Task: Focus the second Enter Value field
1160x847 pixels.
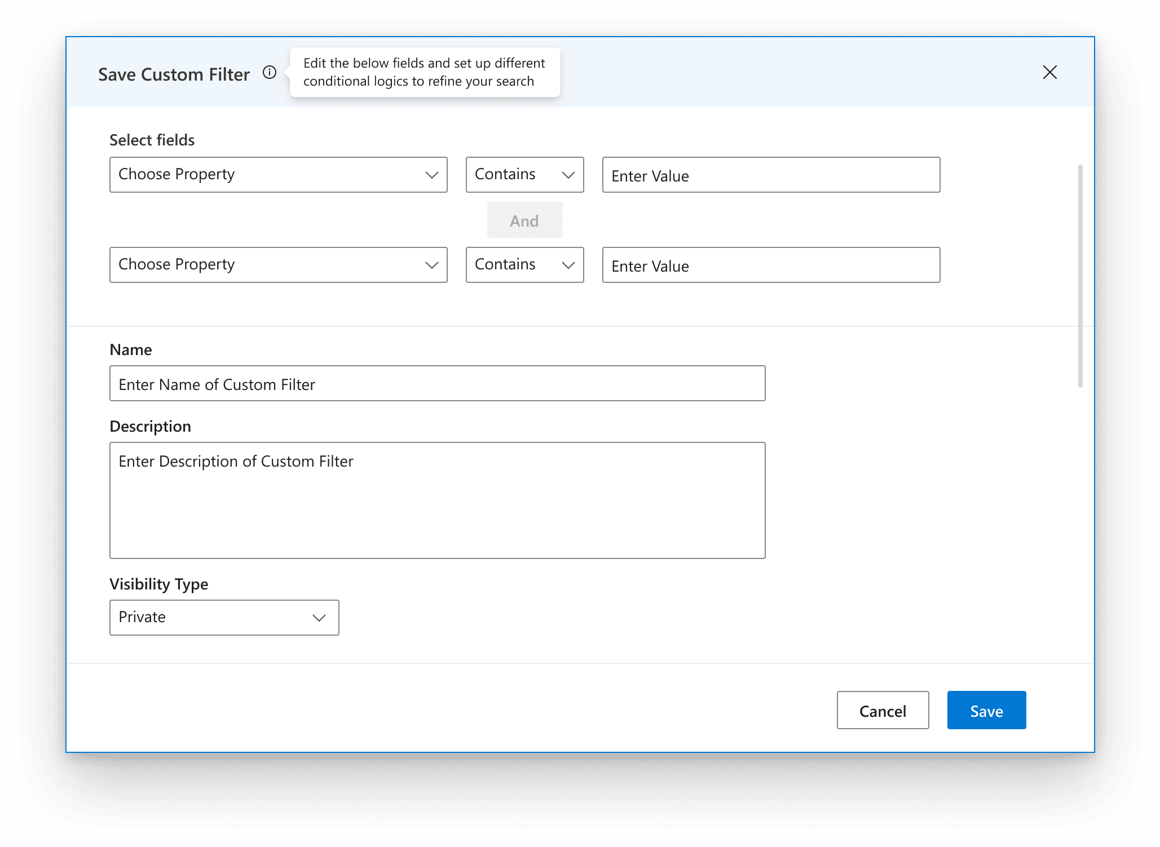Action: [x=771, y=265]
